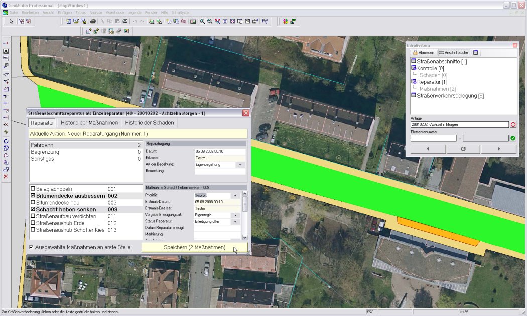Image resolution: width=527 pixels, height=316 pixels.
Task: Open the Art der Begehung dropdown
Action: click(240, 165)
